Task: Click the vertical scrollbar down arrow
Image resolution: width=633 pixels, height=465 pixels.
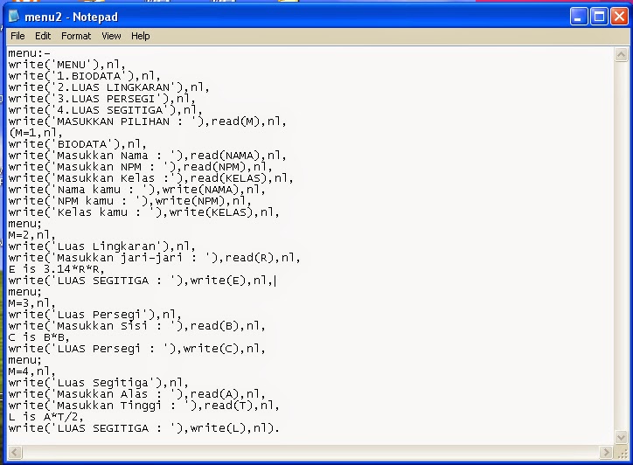Action: pyautogui.click(x=621, y=436)
